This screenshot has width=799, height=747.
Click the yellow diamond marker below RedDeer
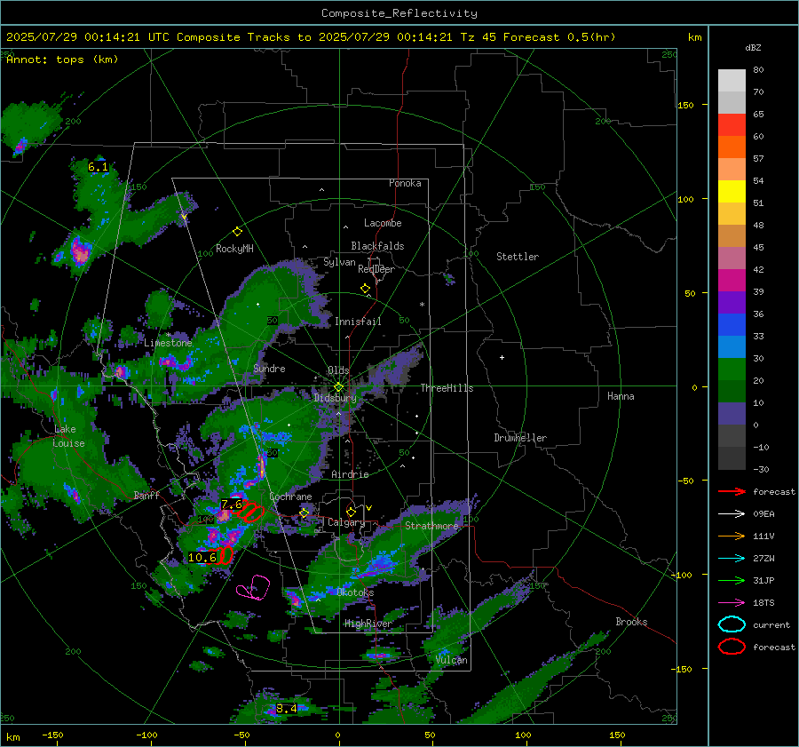pyautogui.click(x=365, y=289)
